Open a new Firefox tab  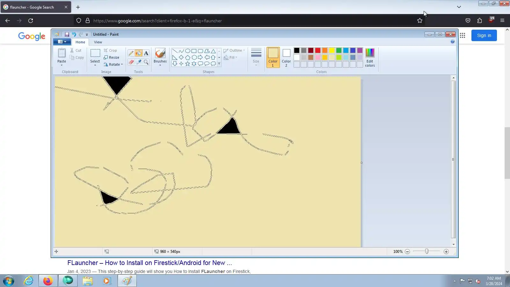(78, 7)
